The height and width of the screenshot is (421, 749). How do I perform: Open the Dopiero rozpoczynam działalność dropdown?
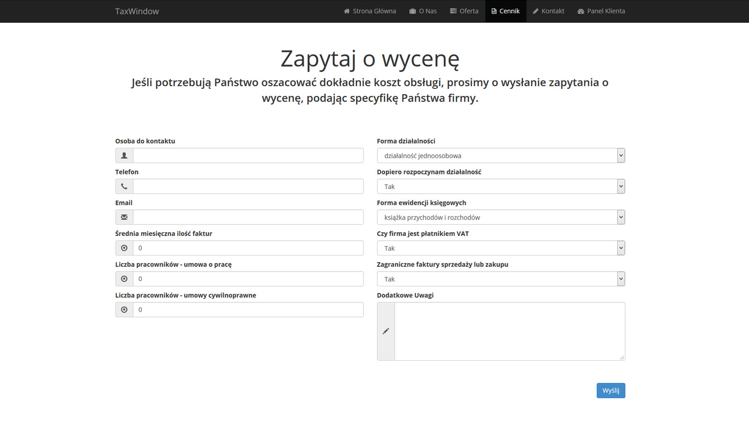click(x=501, y=186)
